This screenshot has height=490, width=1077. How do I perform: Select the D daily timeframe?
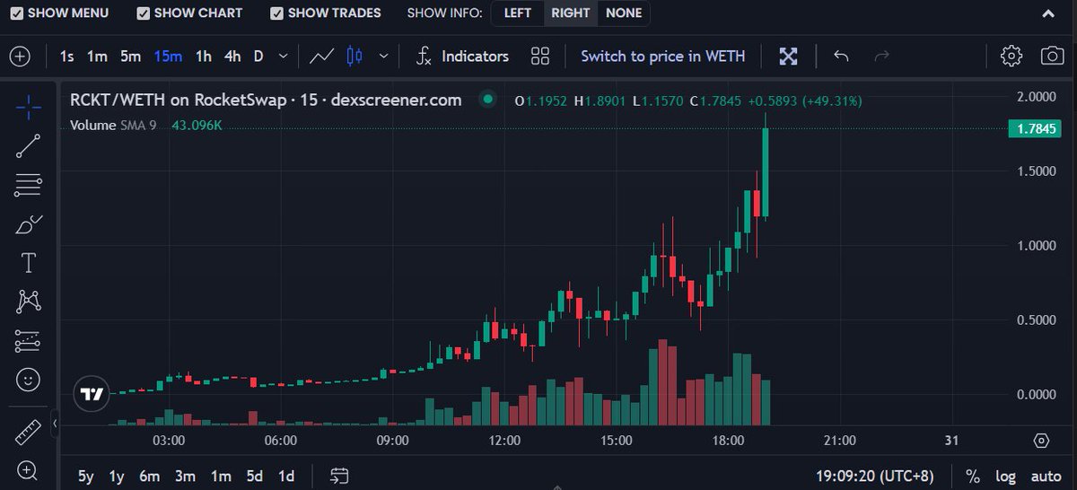click(x=258, y=57)
